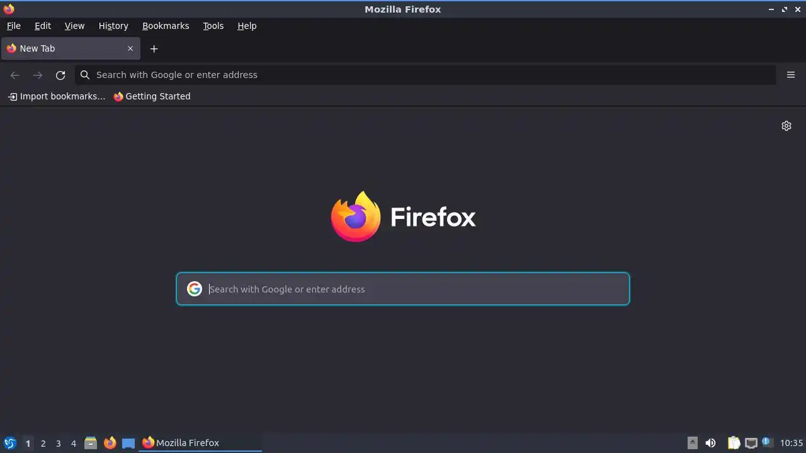This screenshot has height=453, width=806.
Task: Focus the top address bar field
Action: click(426, 75)
